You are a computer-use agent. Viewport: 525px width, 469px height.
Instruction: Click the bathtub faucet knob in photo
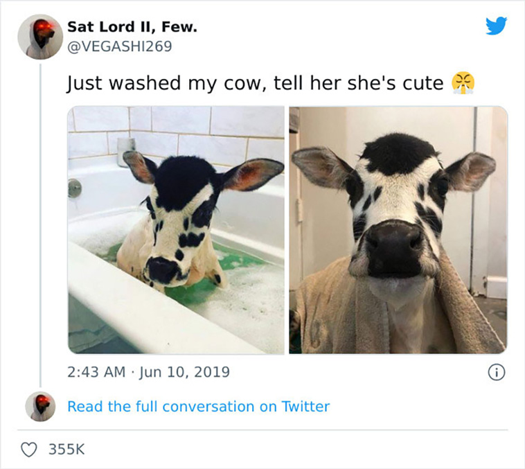[x=74, y=188]
